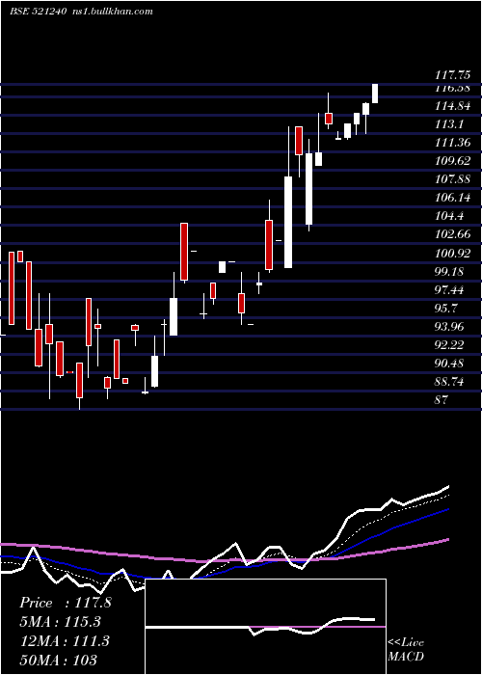482x675 pixels.
Task: Click the 100.92 price axis label
Action: (x=452, y=253)
